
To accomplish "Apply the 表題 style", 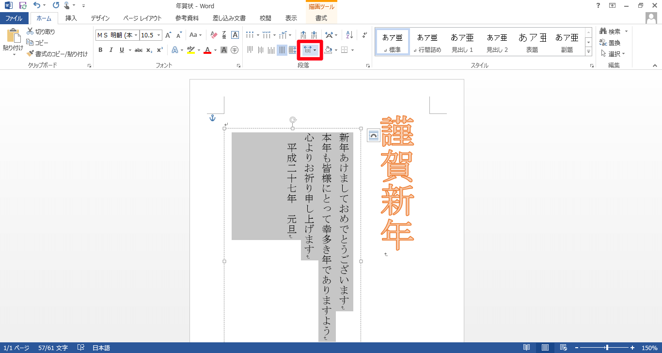I will [x=532, y=42].
